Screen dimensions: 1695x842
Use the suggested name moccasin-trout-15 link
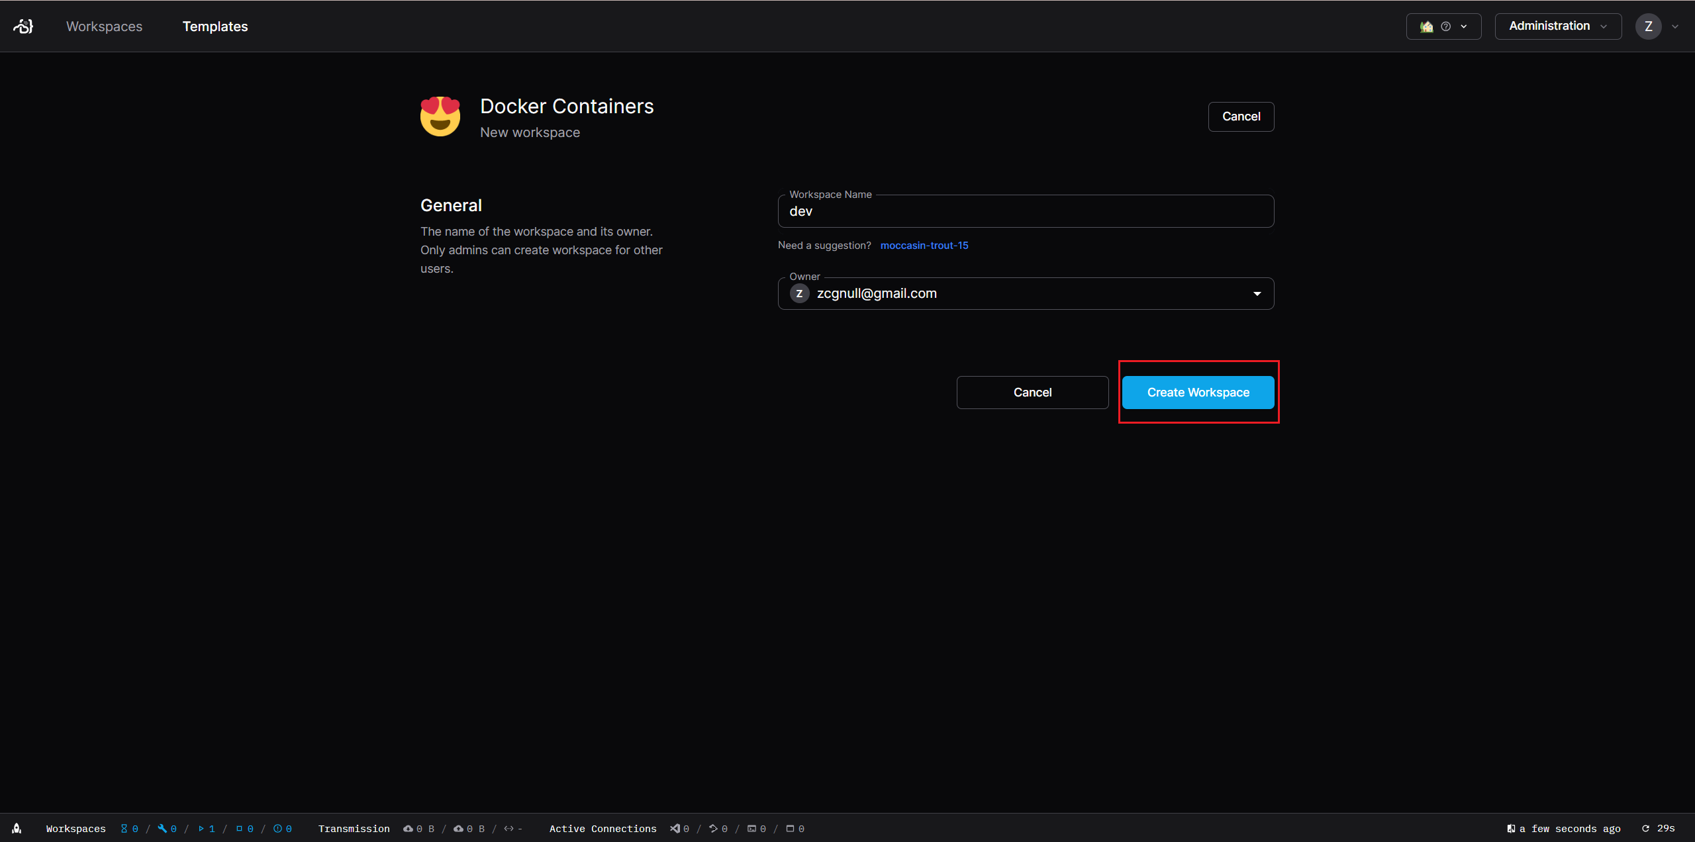[924, 246]
